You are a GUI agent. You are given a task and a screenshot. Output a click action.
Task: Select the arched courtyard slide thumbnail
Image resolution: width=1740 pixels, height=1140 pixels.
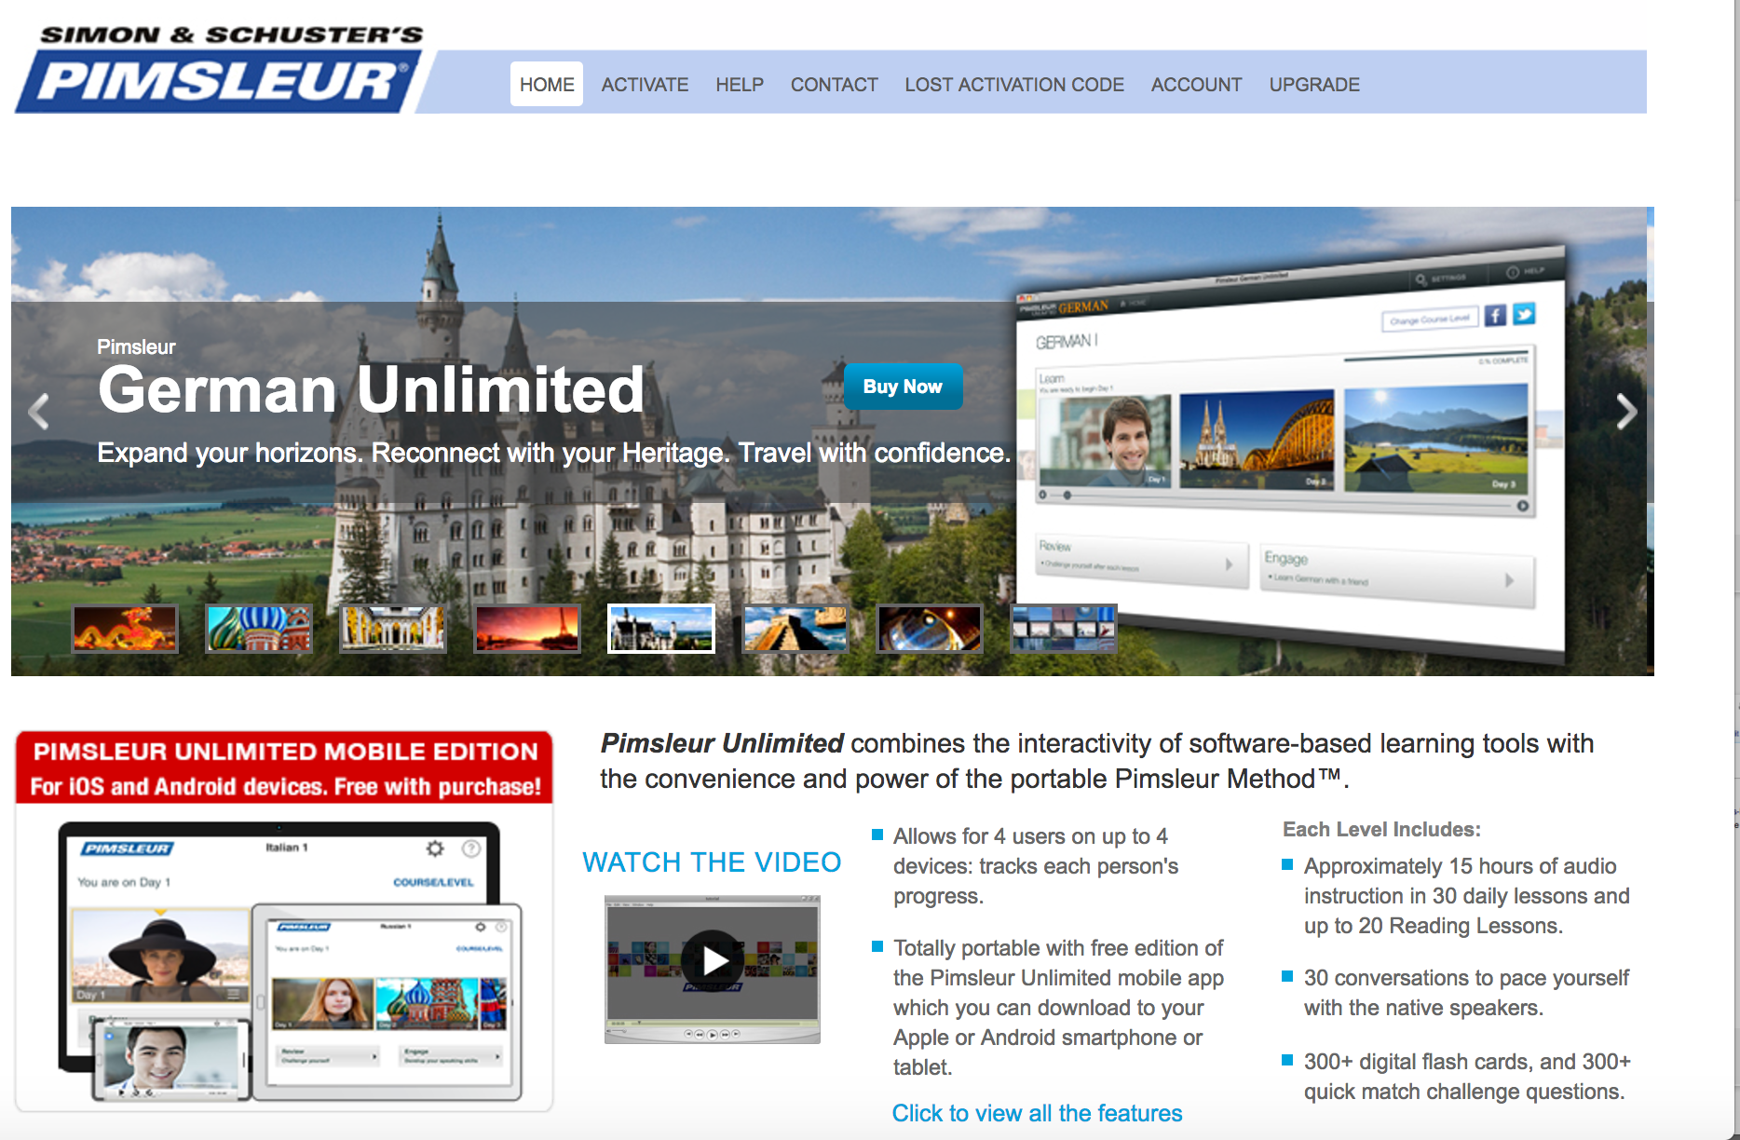(x=393, y=629)
